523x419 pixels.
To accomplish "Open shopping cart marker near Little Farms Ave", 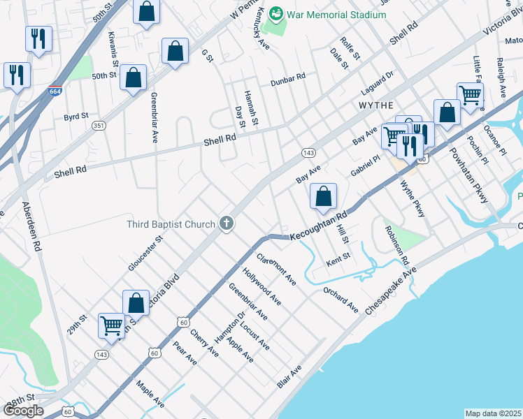I will click(470, 98).
